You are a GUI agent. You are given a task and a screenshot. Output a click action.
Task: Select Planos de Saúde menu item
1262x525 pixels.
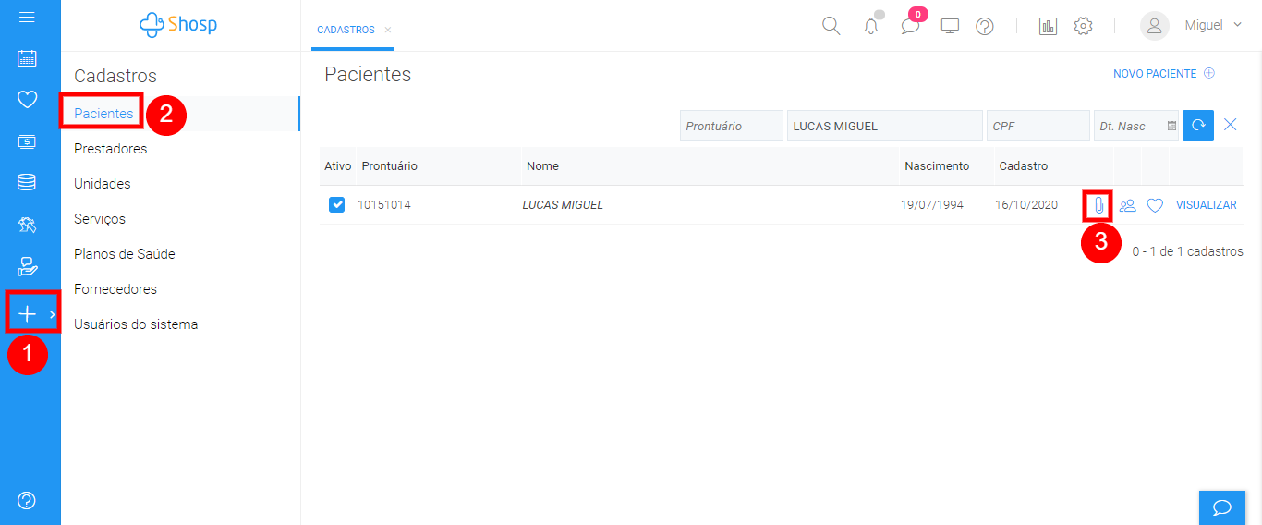(124, 254)
